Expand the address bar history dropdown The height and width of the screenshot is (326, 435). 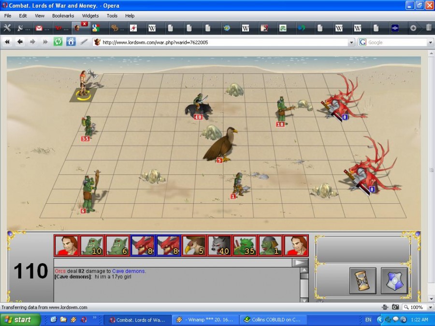pos(351,43)
